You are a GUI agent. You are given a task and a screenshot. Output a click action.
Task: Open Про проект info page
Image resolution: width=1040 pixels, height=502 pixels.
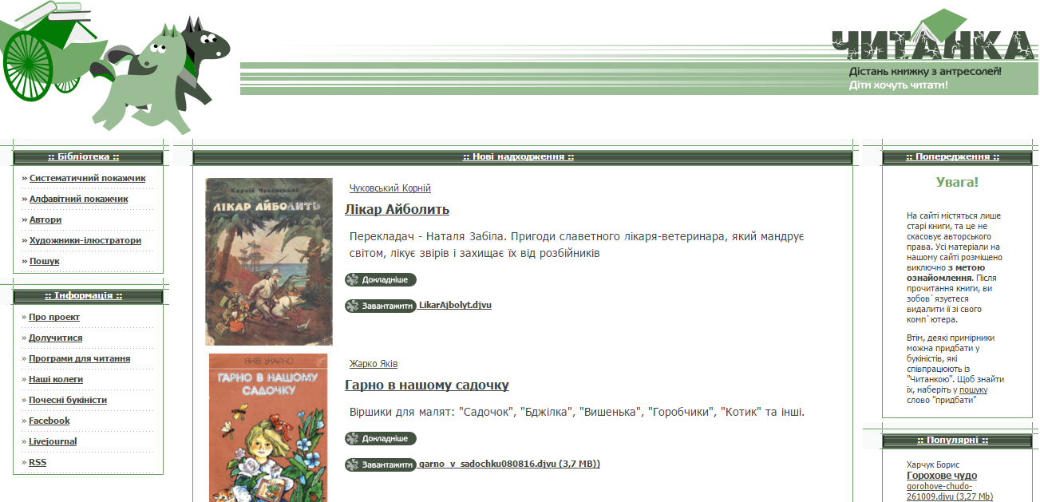pyautogui.click(x=54, y=317)
